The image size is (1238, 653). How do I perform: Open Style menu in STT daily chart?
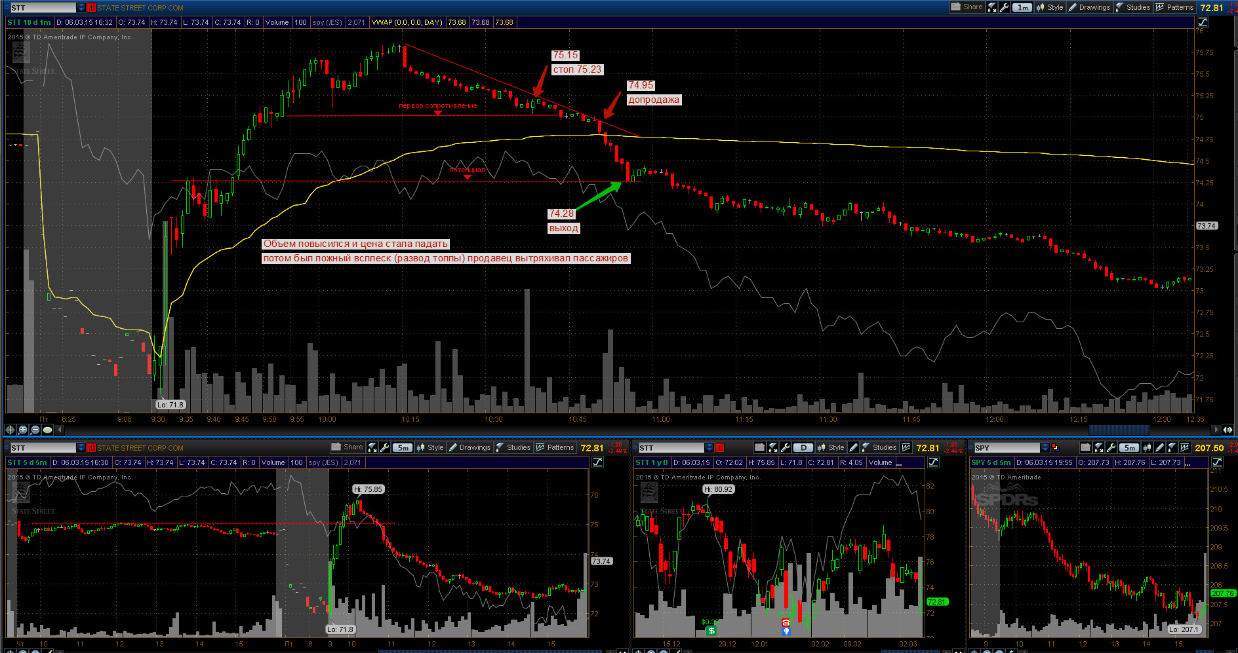[831, 447]
